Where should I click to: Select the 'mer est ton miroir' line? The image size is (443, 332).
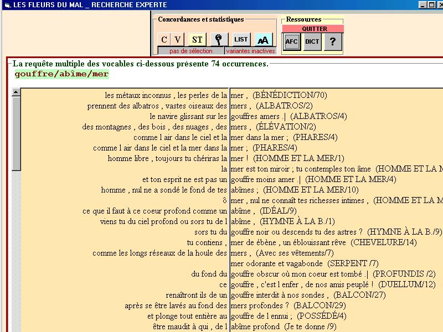[337, 169]
